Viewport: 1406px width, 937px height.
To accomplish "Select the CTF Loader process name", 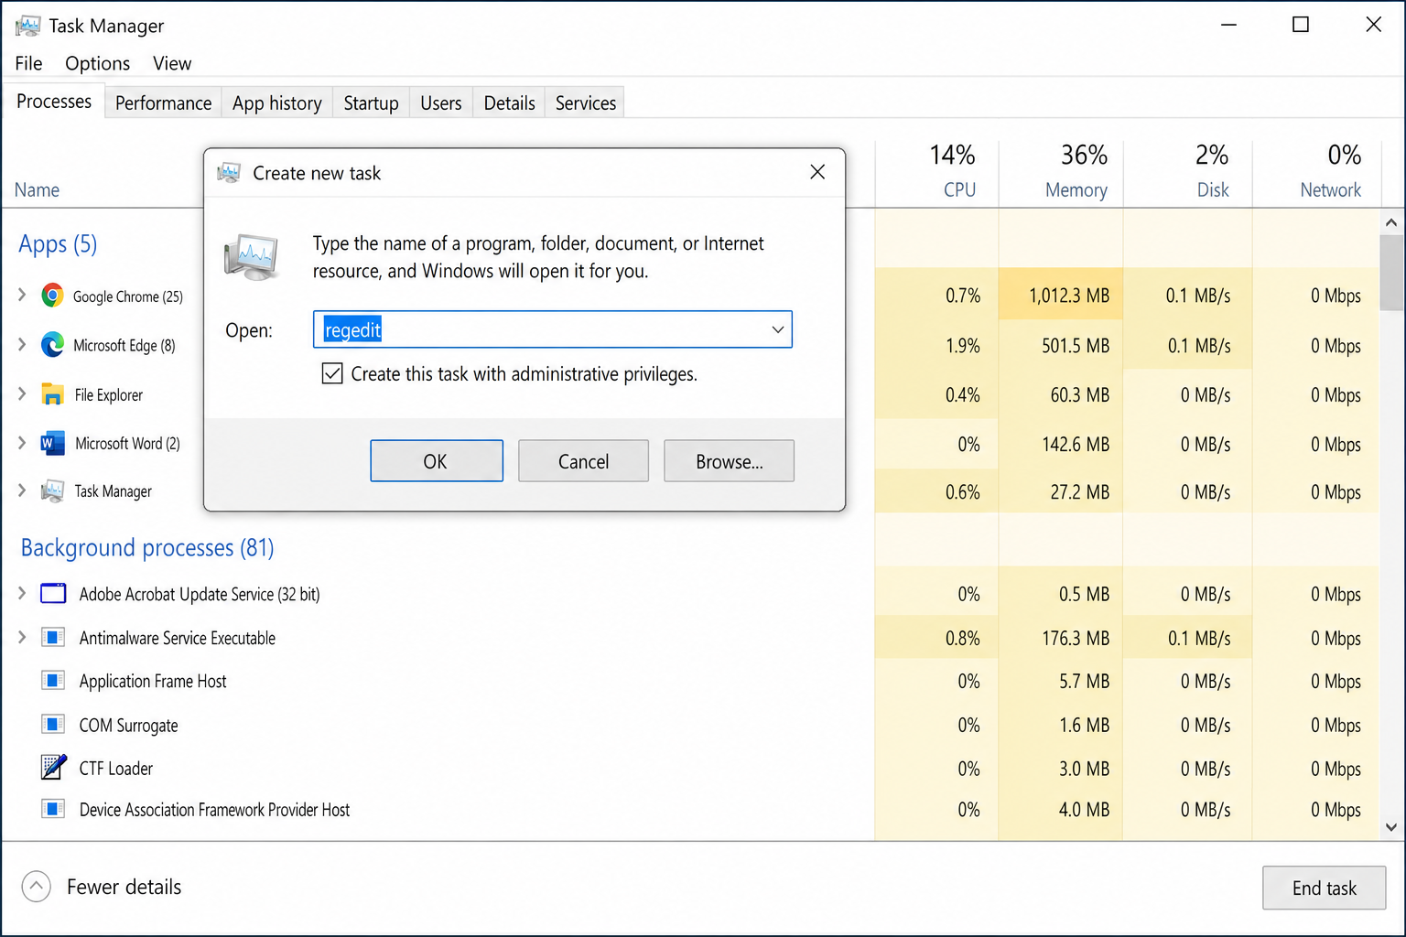I will [116, 769].
